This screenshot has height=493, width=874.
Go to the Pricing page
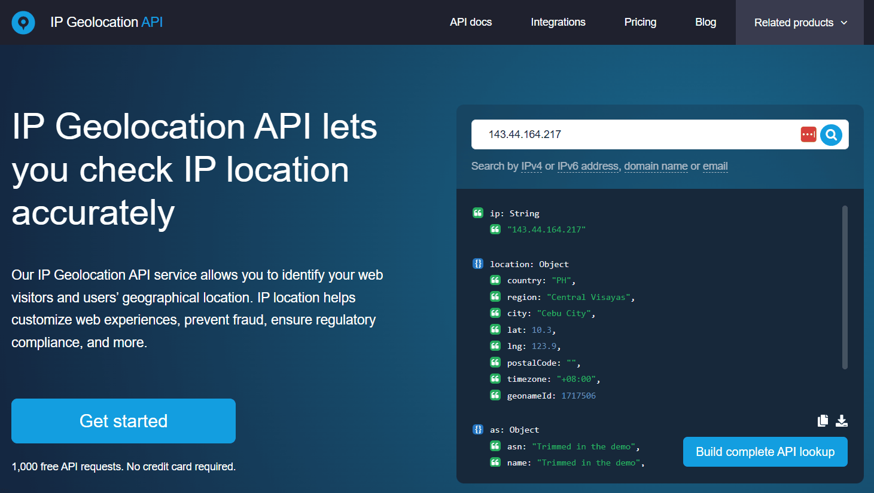click(640, 22)
